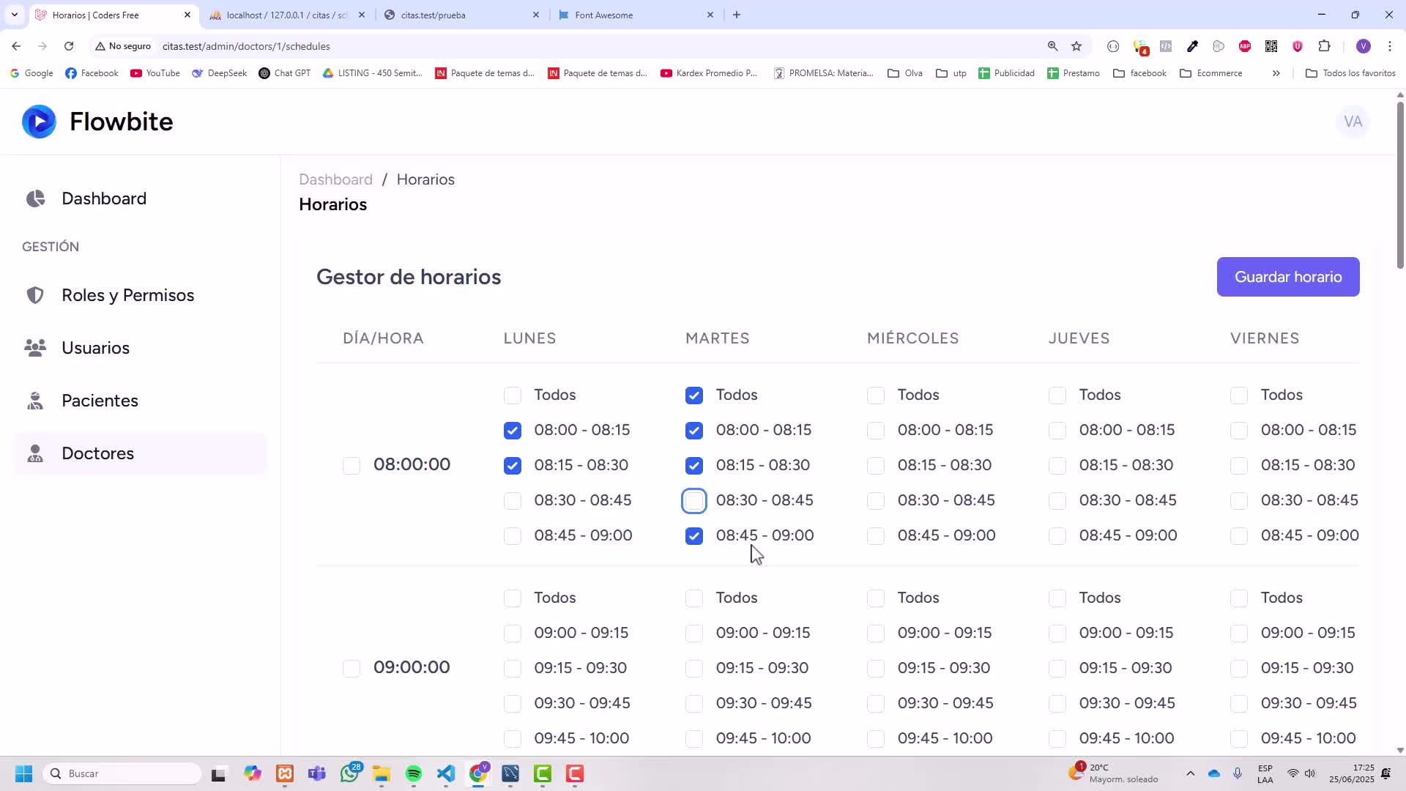Click the page vertical scrollbar
This screenshot has height=791, width=1406.
click(1400, 186)
